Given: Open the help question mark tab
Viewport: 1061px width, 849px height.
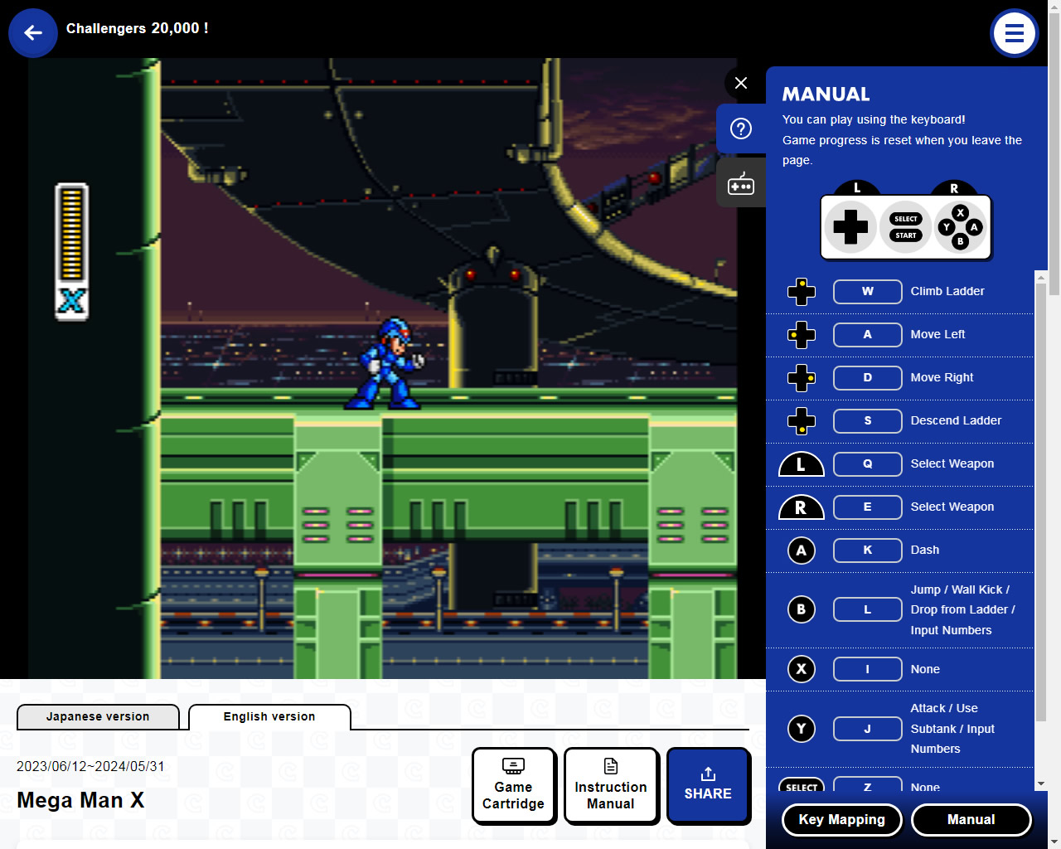Looking at the screenshot, I should coord(741,129).
